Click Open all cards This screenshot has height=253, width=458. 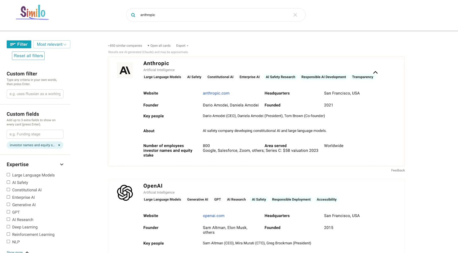click(159, 46)
